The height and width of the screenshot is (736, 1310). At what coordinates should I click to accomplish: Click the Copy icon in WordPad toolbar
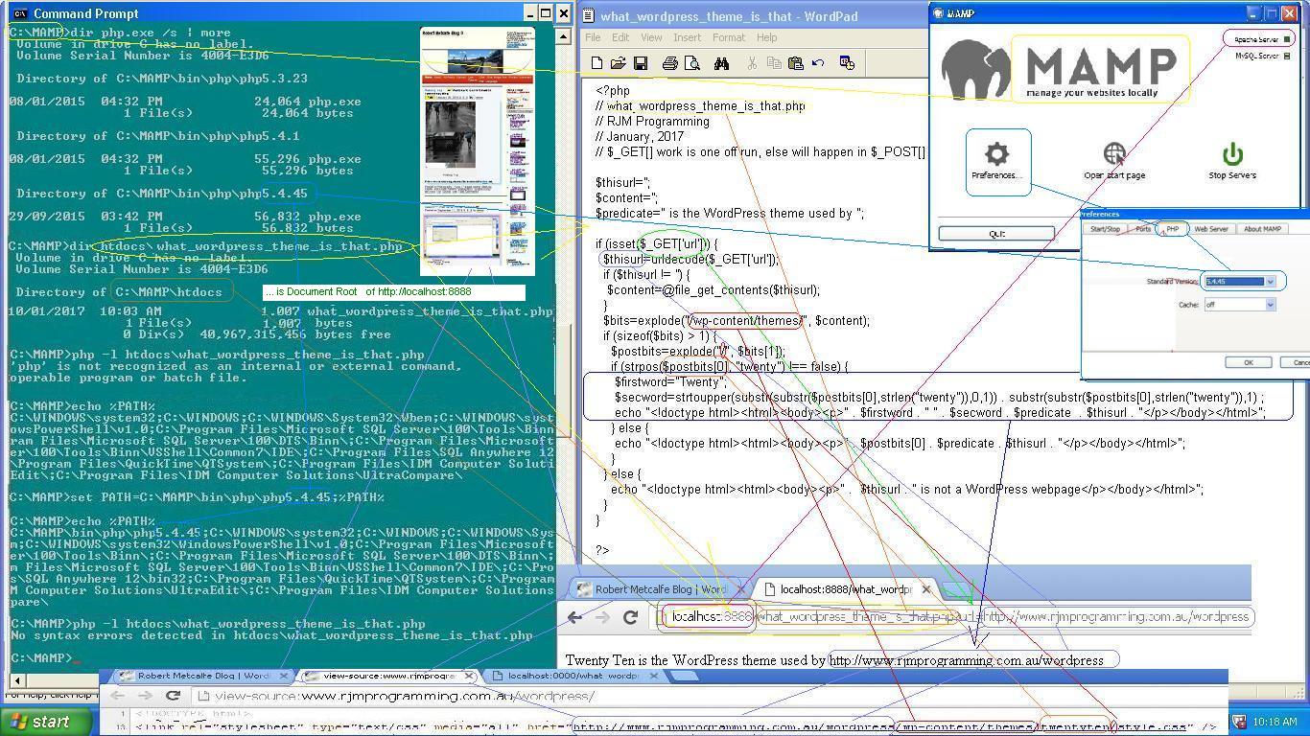point(774,63)
